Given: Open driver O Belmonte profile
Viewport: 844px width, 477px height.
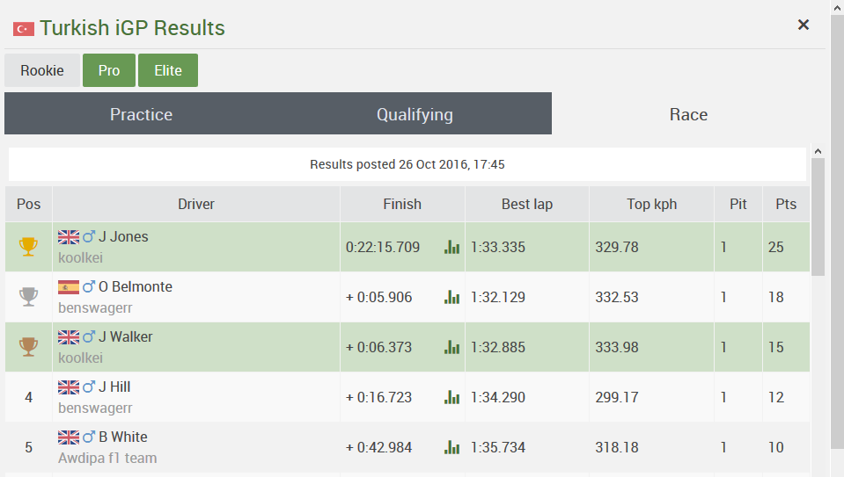Looking at the screenshot, I should (135, 286).
